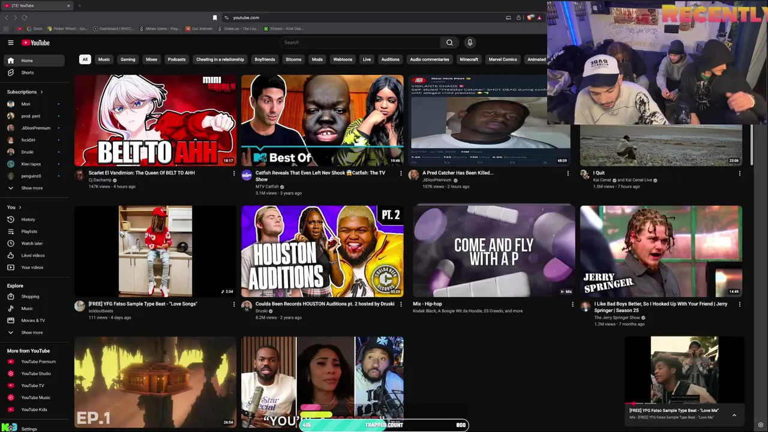Open the EP.1 video thumbnail

pyautogui.click(x=155, y=382)
